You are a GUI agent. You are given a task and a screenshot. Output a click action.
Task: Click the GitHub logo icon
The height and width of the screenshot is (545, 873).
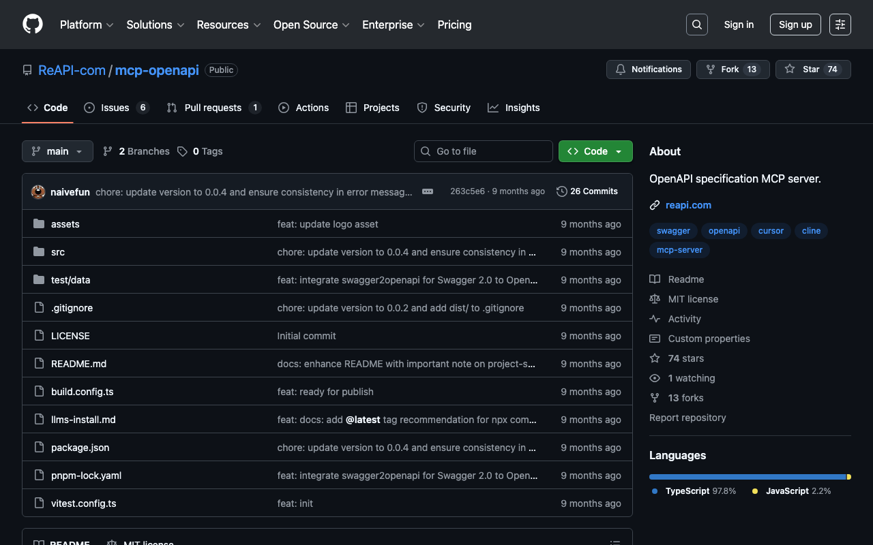coord(33,25)
